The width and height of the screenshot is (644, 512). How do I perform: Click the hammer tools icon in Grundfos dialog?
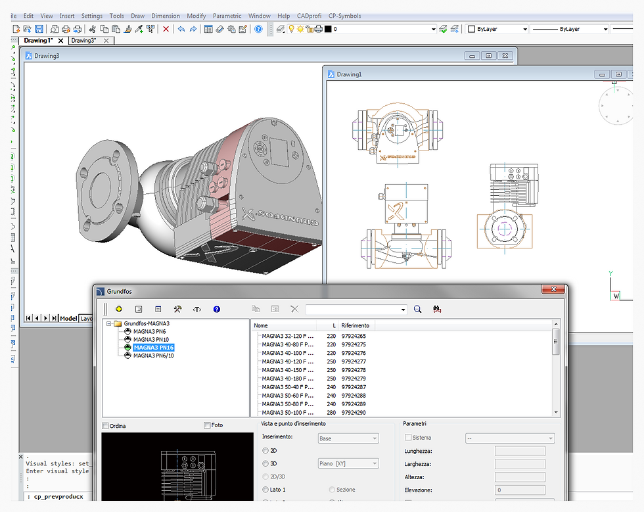(x=177, y=309)
